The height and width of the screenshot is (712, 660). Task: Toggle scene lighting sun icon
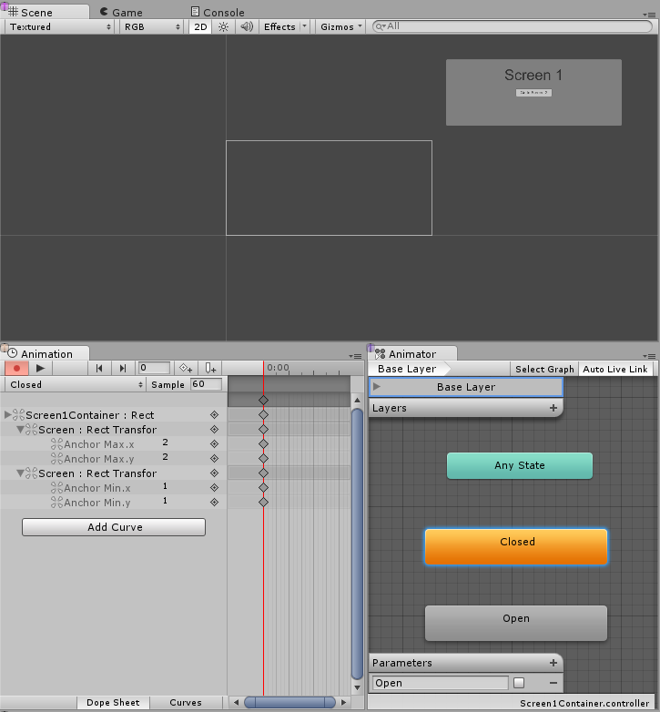pyautogui.click(x=223, y=26)
